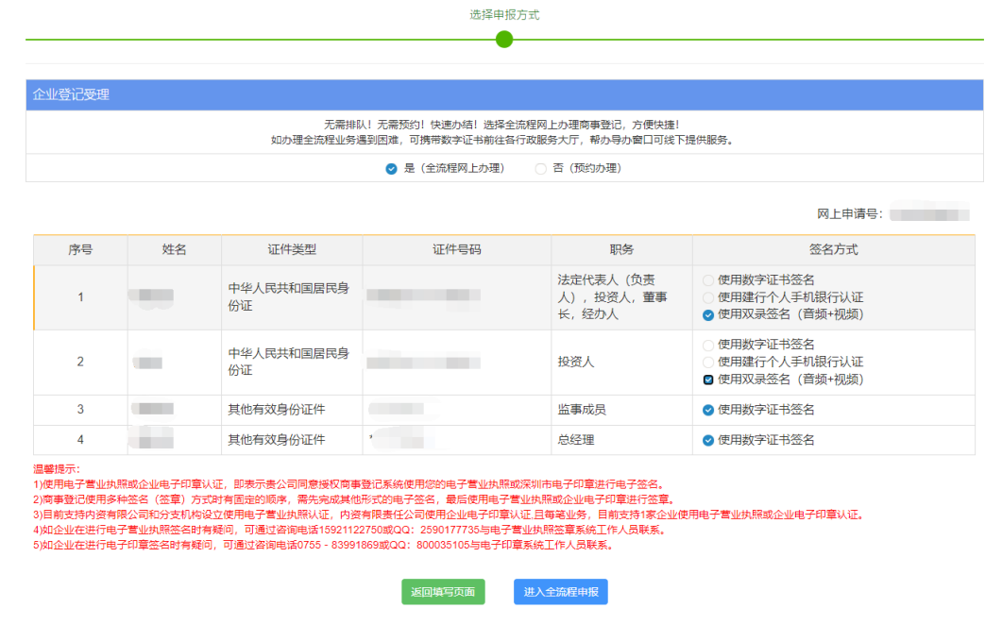The height and width of the screenshot is (625, 1002).
Task: Click the 返回填写页面 button
Action: point(442,592)
